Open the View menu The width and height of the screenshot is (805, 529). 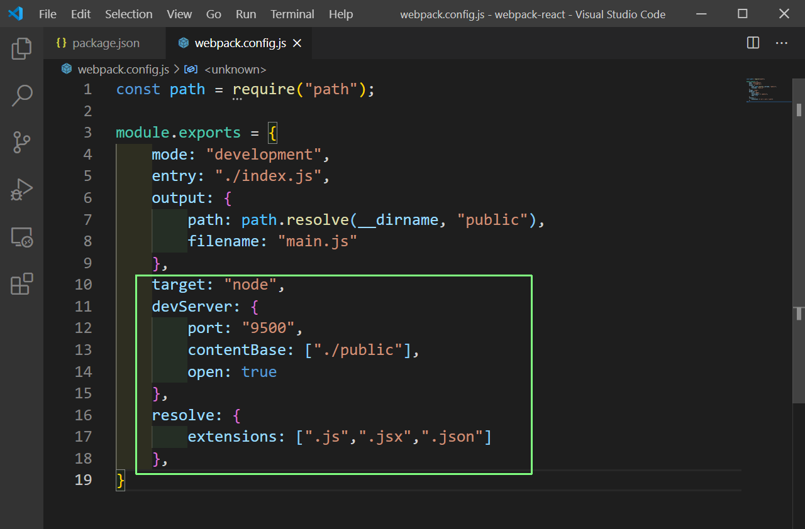coord(180,14)
